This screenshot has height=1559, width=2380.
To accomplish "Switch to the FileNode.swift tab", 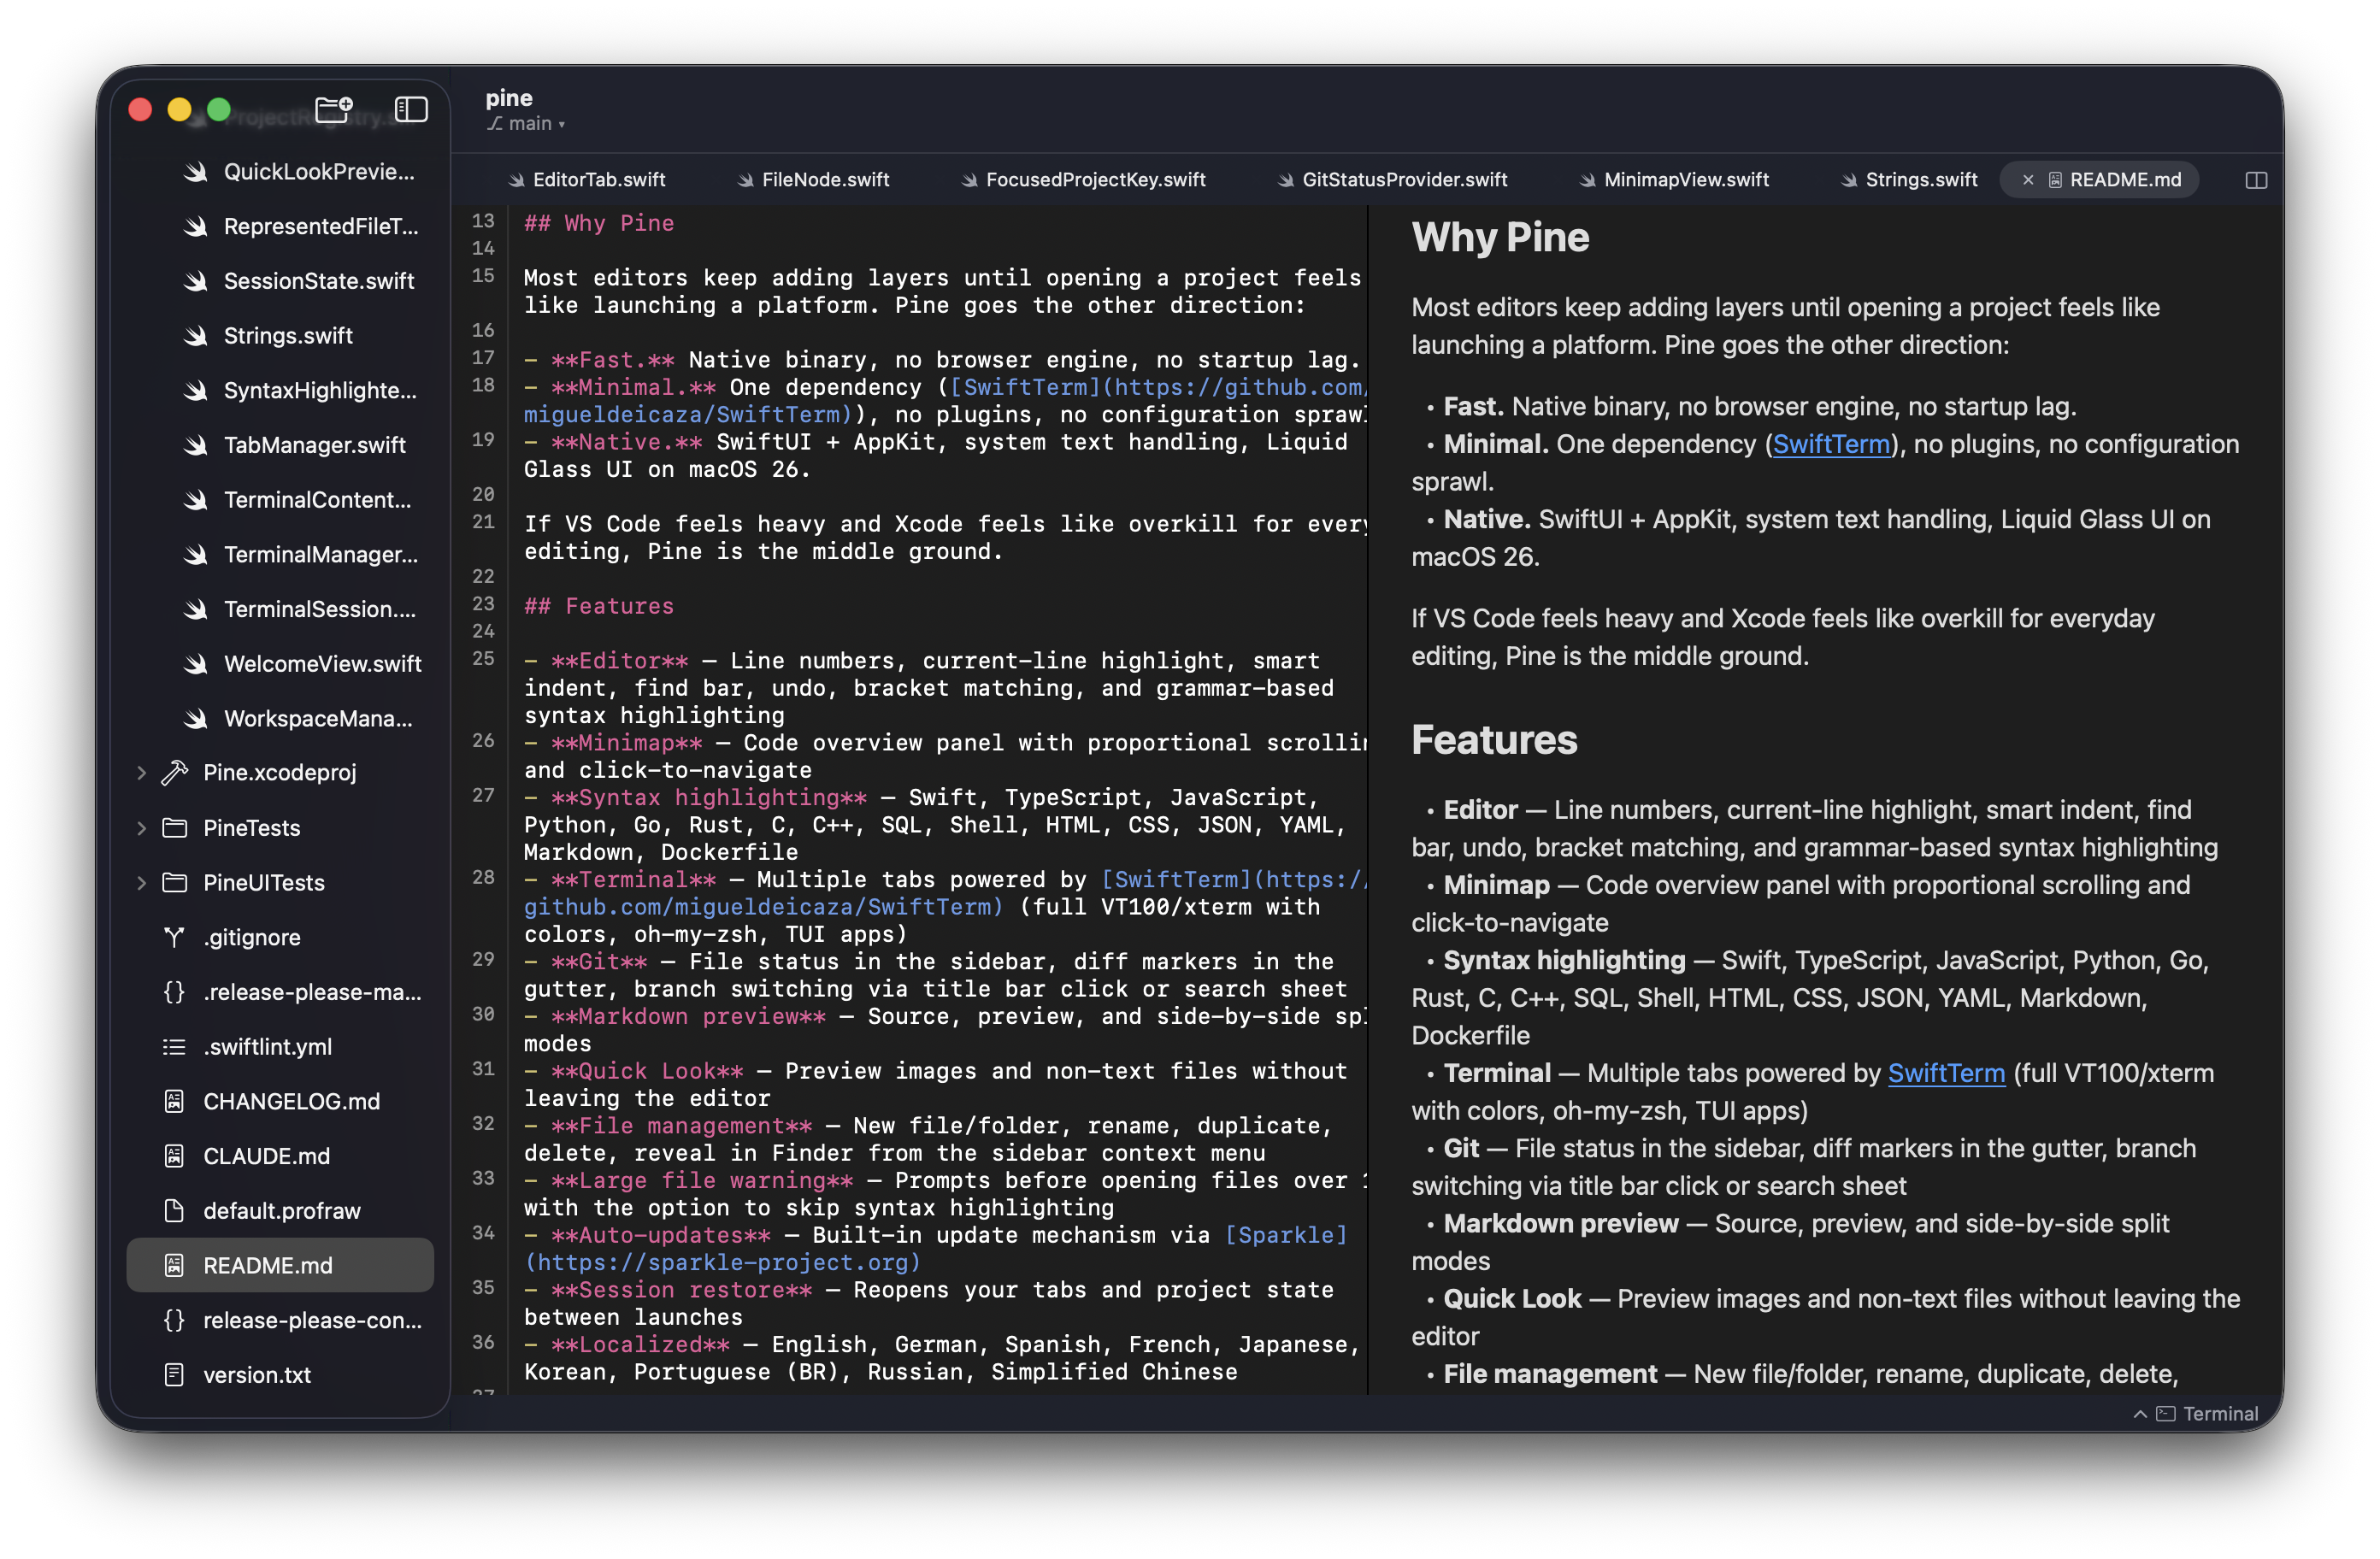I will pyautogui.click(x=824, y=180).
